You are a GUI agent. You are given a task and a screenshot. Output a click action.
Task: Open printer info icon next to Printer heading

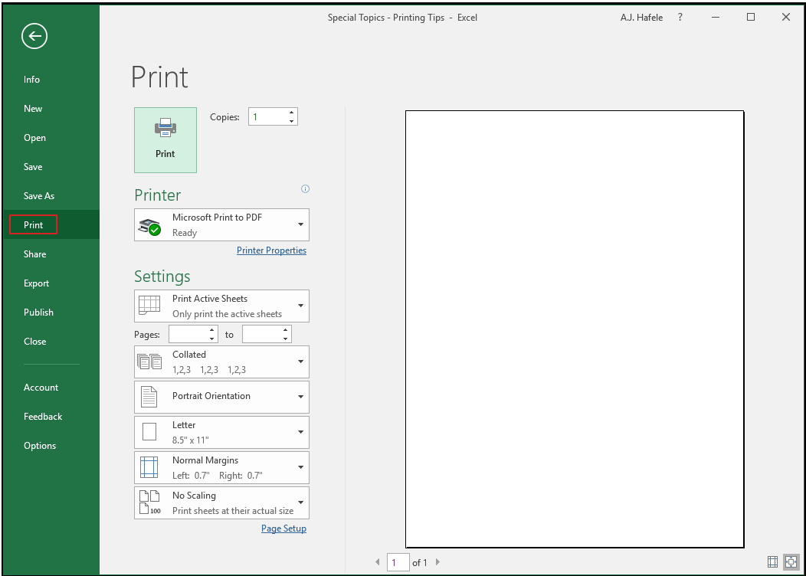306,189
